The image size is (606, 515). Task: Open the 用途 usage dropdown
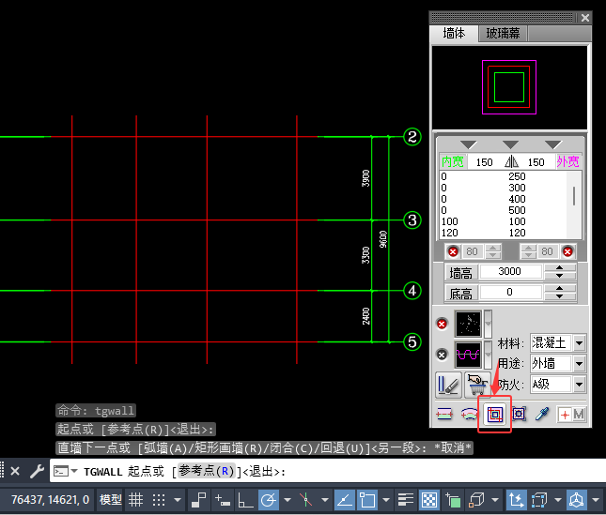(579, 363)
